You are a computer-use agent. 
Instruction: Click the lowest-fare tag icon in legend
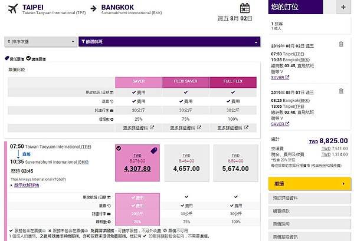7,58
